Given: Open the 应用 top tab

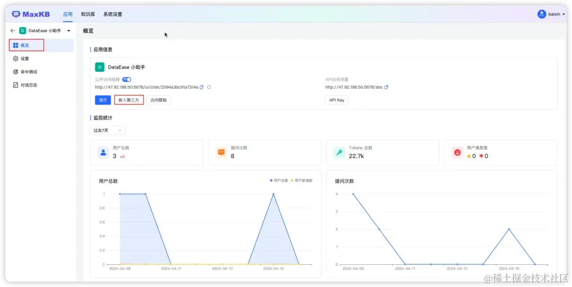Looking at the screenshot, I should (67, 14).
